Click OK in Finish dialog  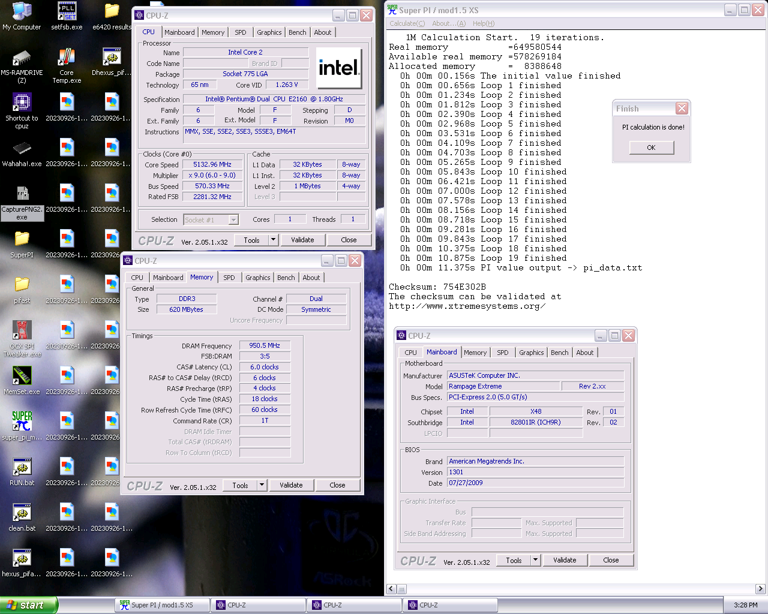tap(652, 148)
